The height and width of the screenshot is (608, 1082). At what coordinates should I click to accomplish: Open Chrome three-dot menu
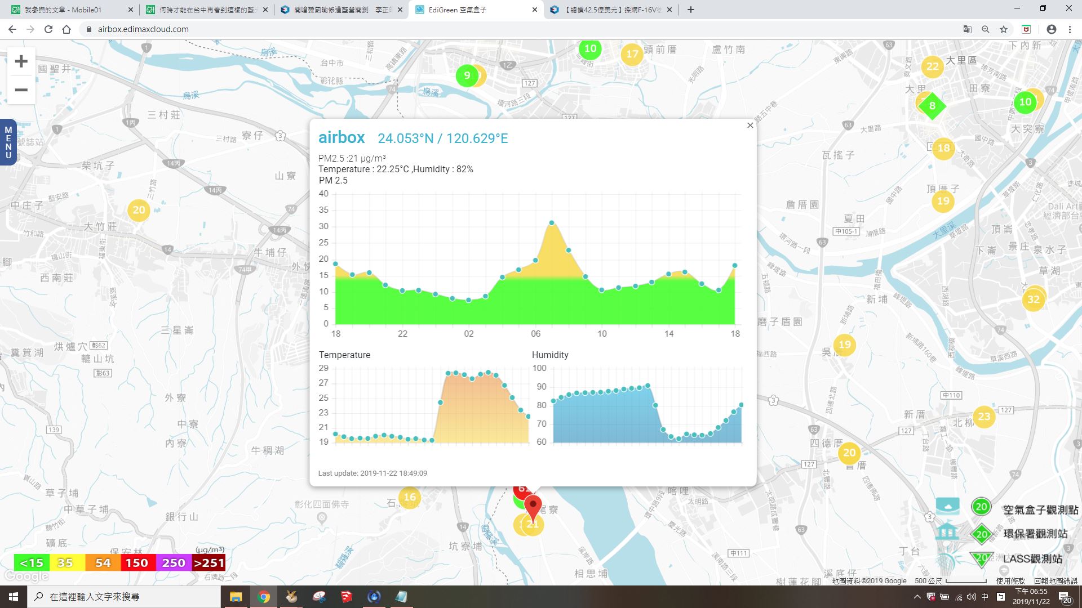[1070, 29]
